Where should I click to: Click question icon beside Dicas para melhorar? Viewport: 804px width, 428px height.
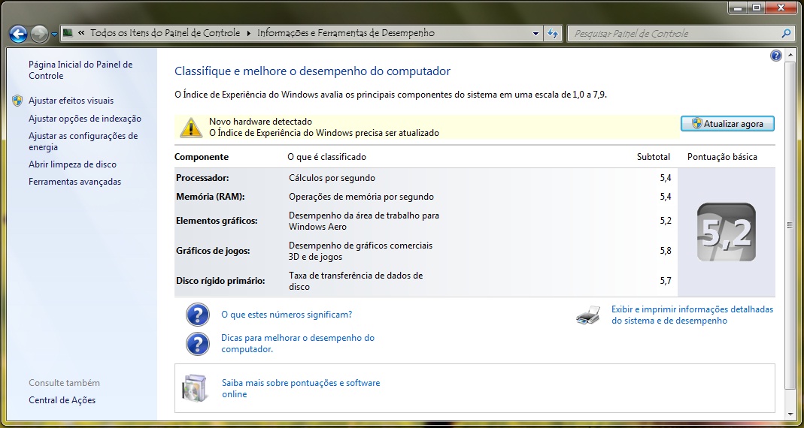(x=197, y=344)
